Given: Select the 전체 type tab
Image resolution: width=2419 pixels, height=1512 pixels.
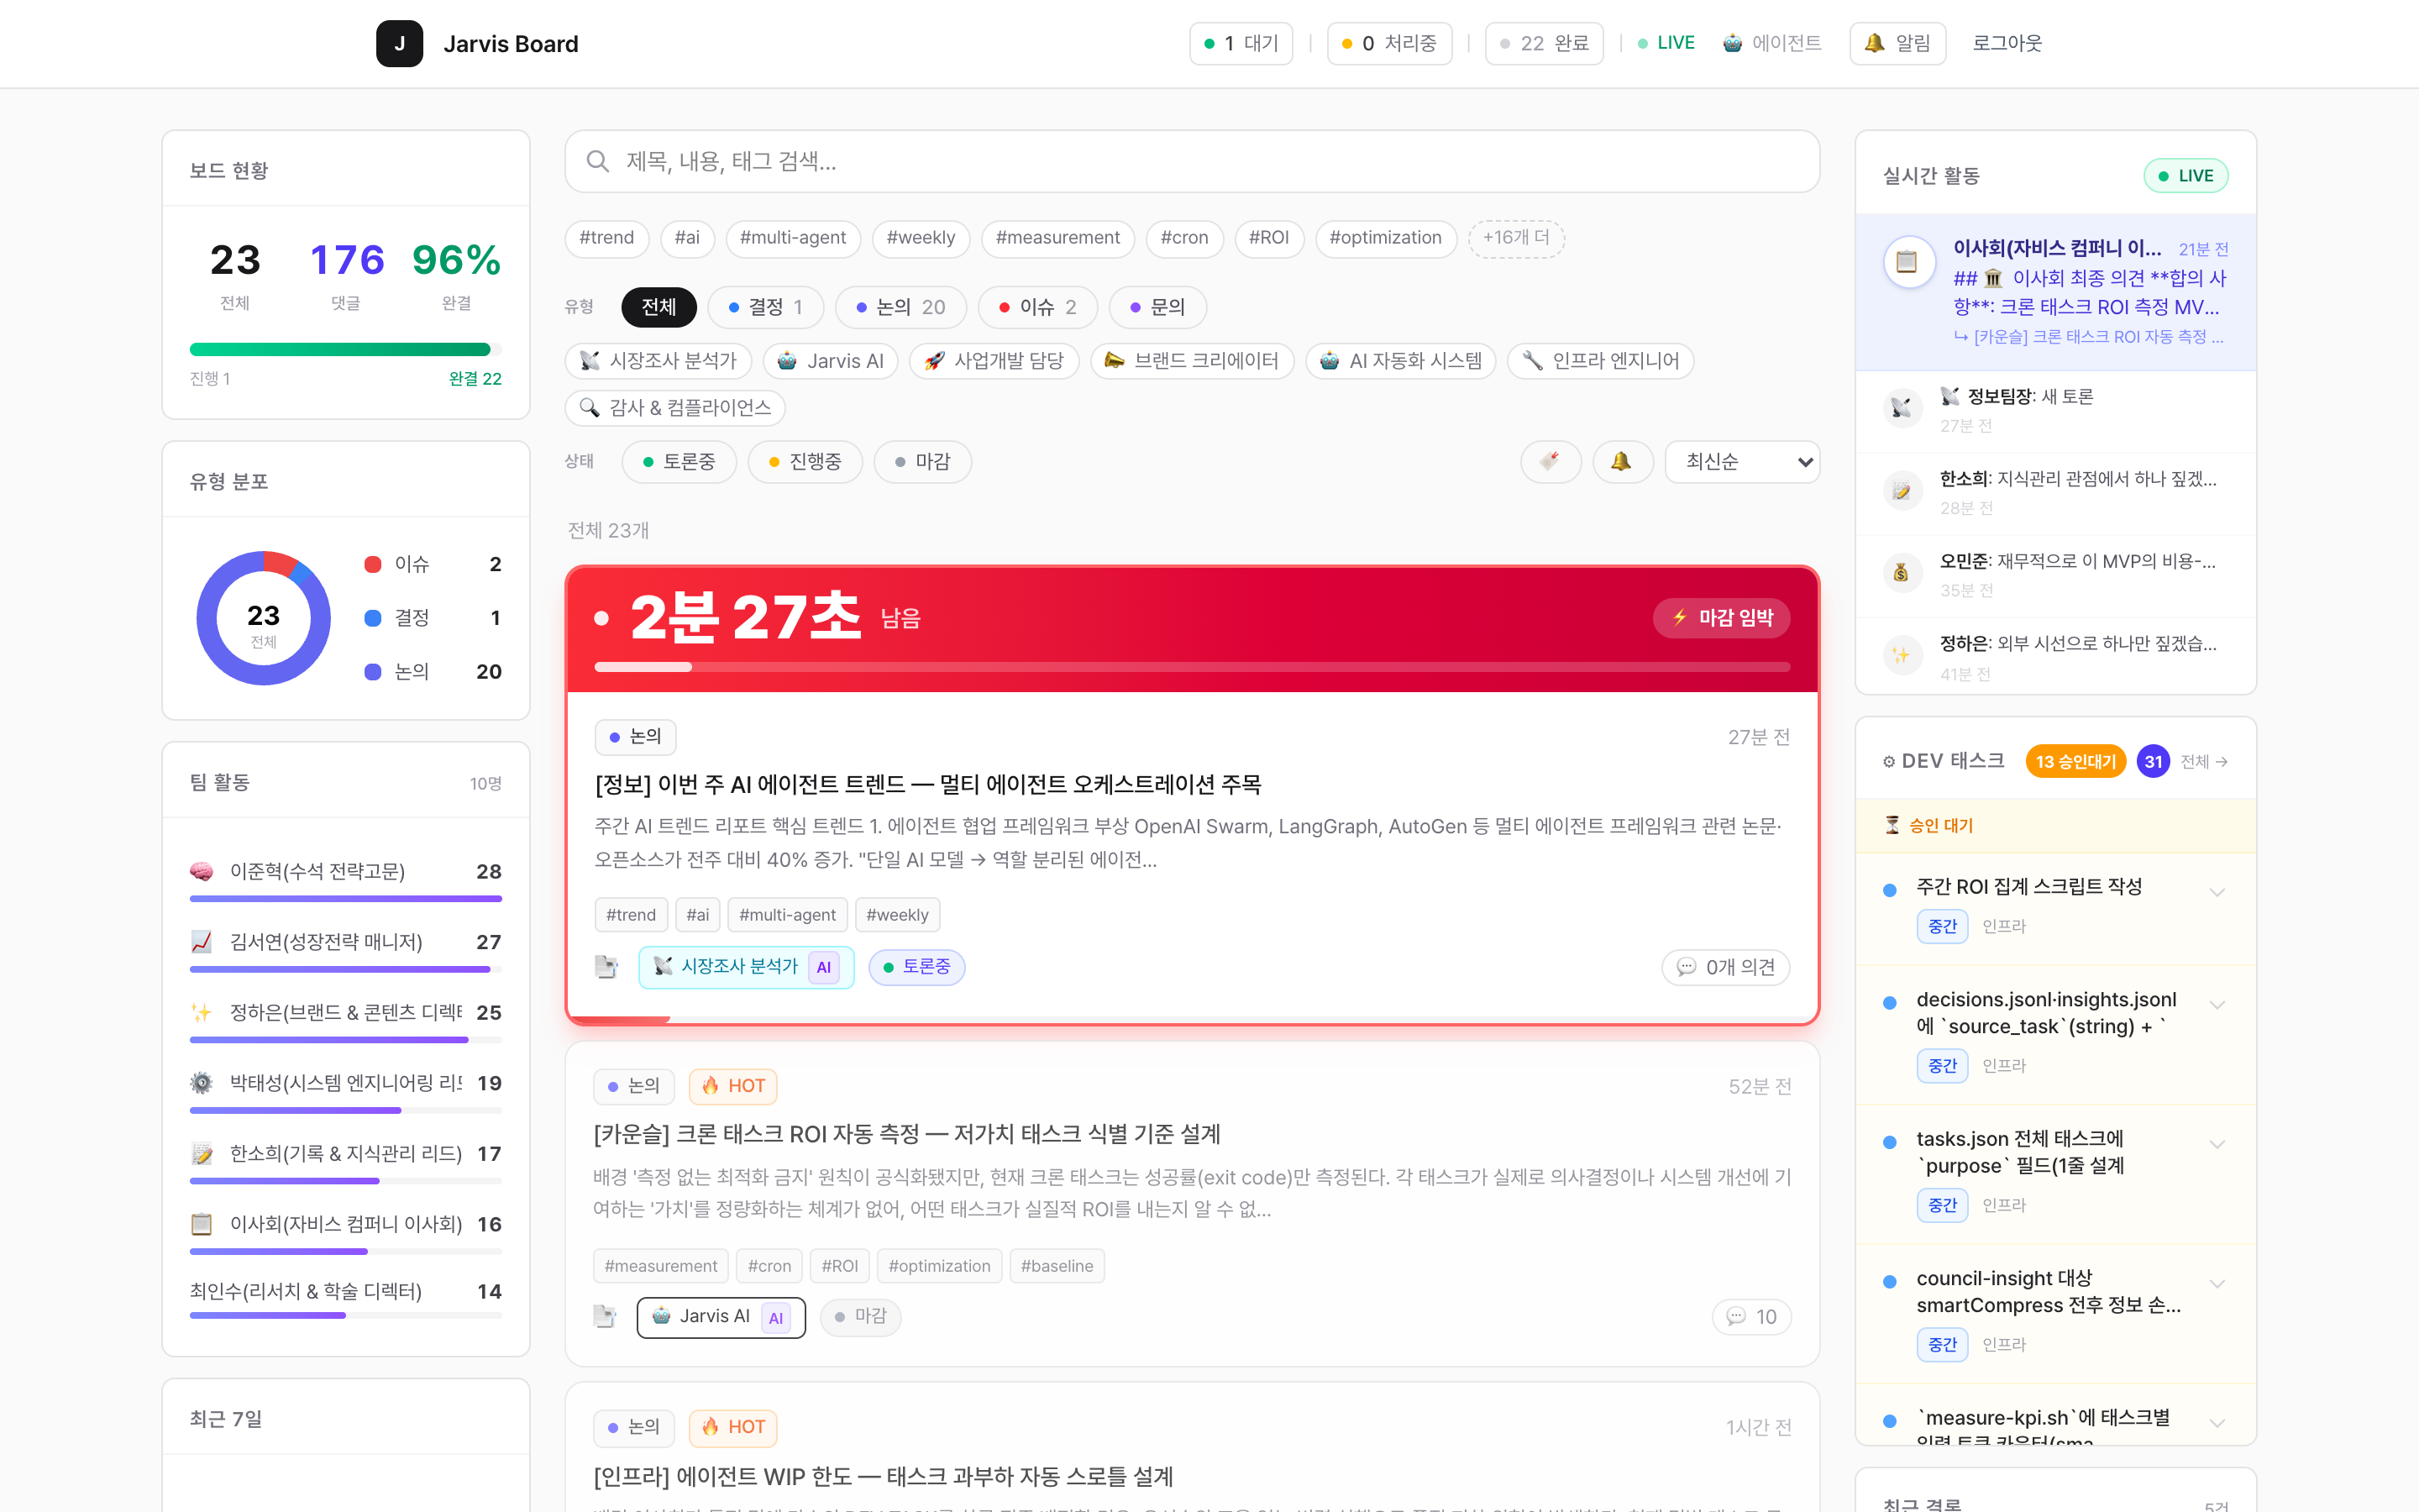Looking at the screenshot, I should pos(659,307).
